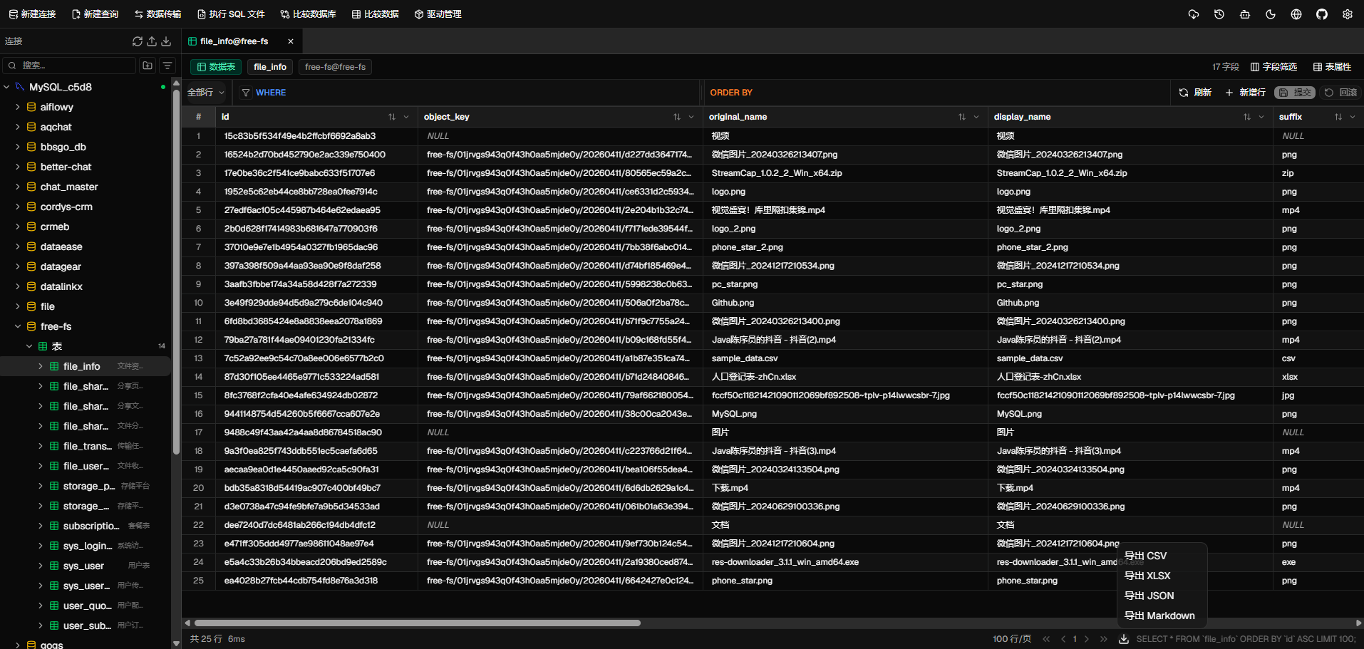This screenshot has height=649, width=1364.
Task: Sort by the original_name column
Action: pos(962,117)
